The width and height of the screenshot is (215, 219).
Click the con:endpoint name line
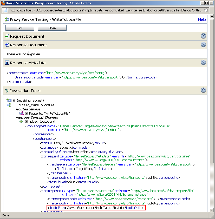tap(98, 126)
